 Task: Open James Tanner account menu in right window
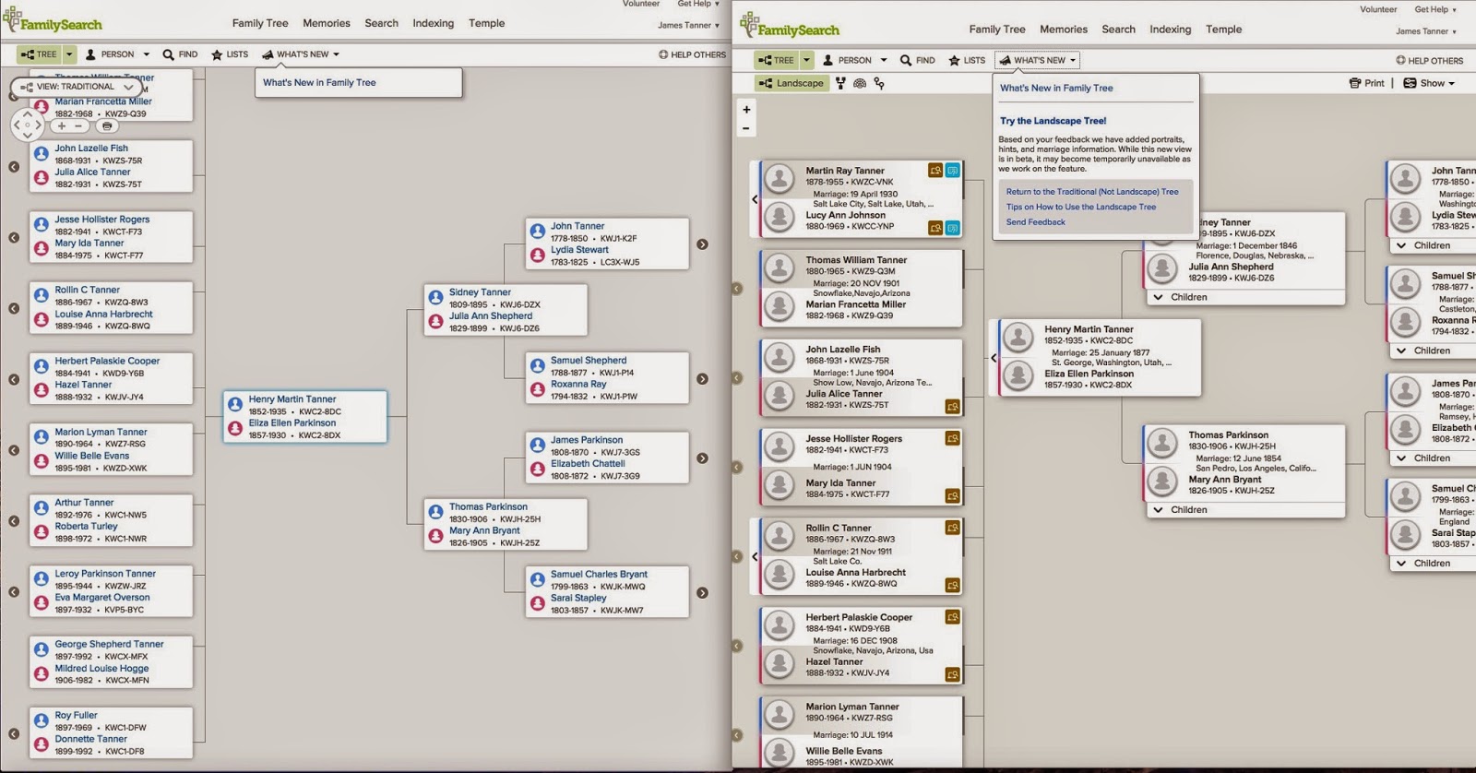1425,31
